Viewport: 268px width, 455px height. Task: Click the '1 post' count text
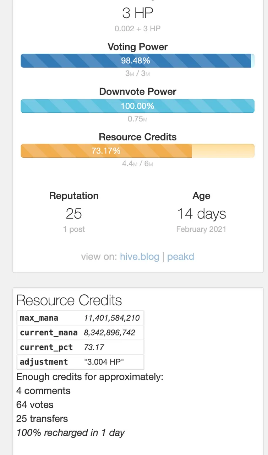click(x=74, y=229)
